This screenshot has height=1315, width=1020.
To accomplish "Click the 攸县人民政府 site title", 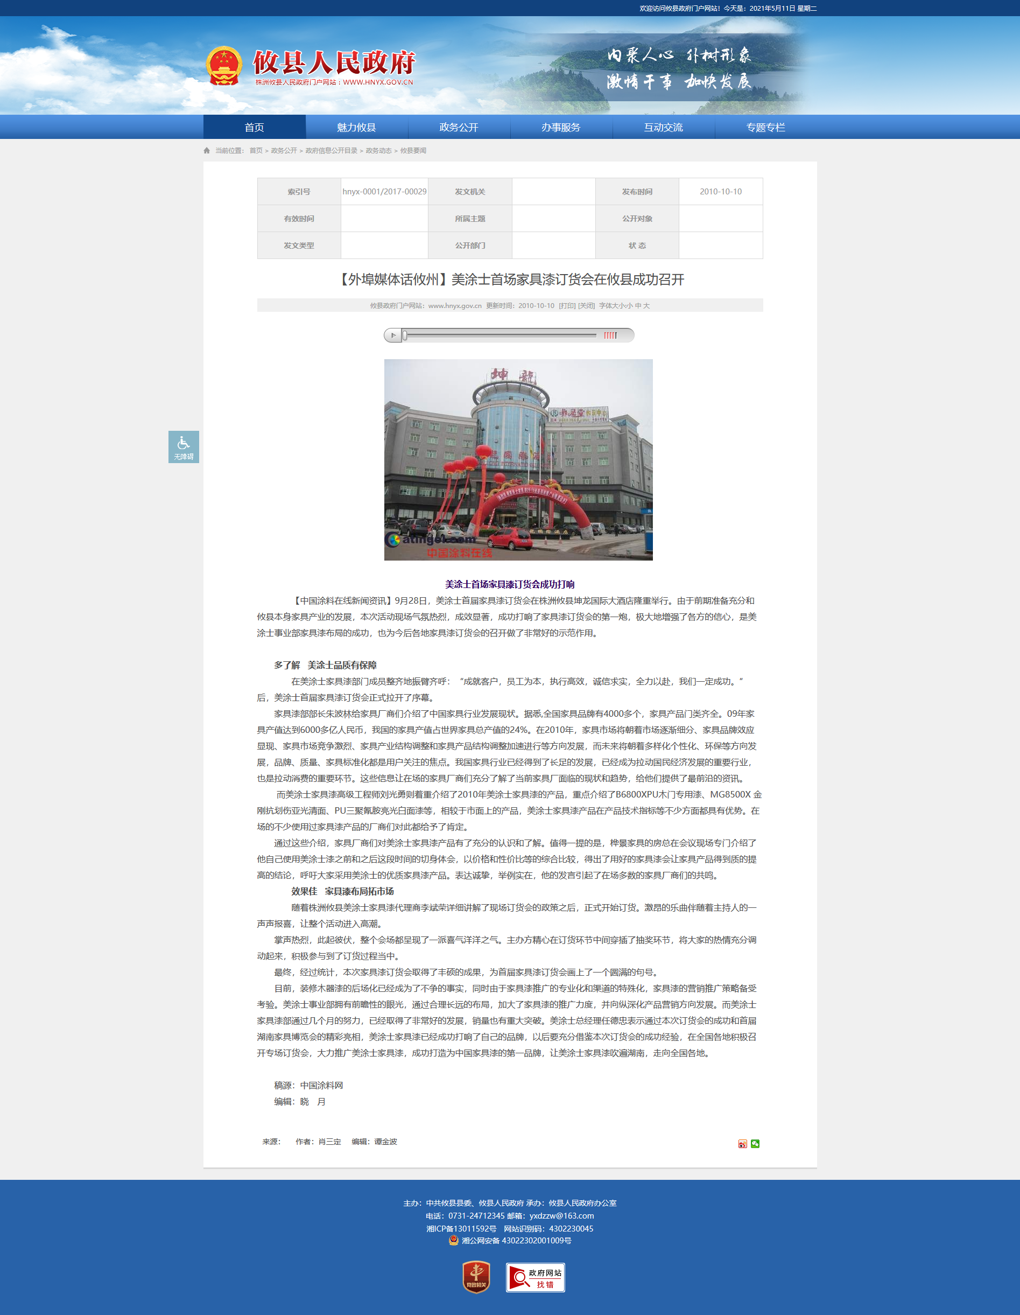I will tap(334, 62).
